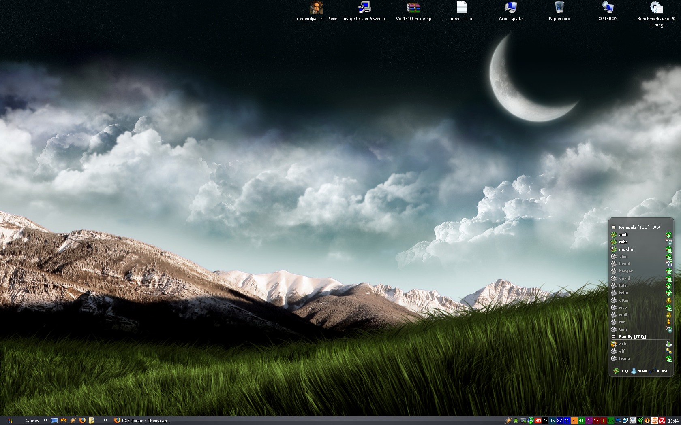Expand the Games toolbar chevron

click(x=45, y=420)
